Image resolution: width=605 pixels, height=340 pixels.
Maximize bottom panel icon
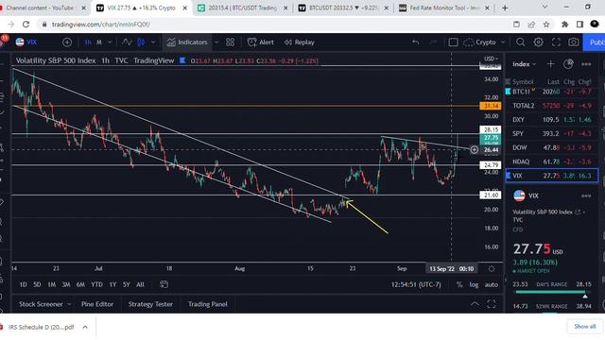pos(492,304)
